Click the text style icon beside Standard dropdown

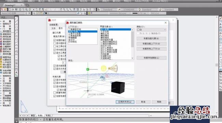click(99, 10)
